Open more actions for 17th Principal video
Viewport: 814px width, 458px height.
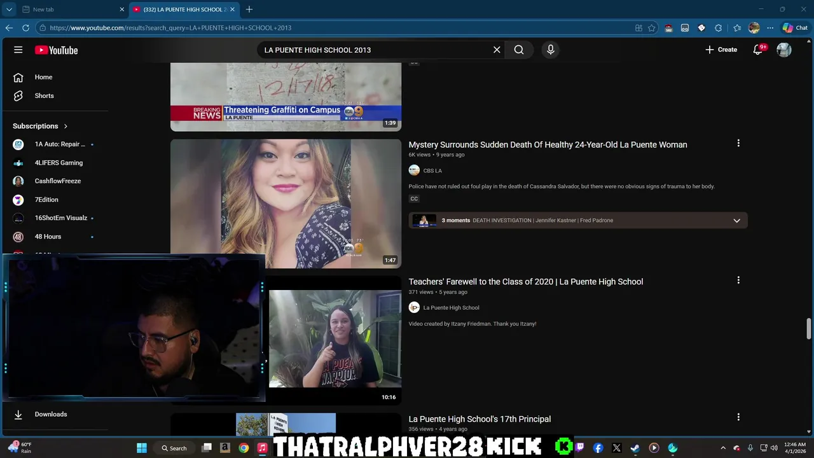point(738,417)
